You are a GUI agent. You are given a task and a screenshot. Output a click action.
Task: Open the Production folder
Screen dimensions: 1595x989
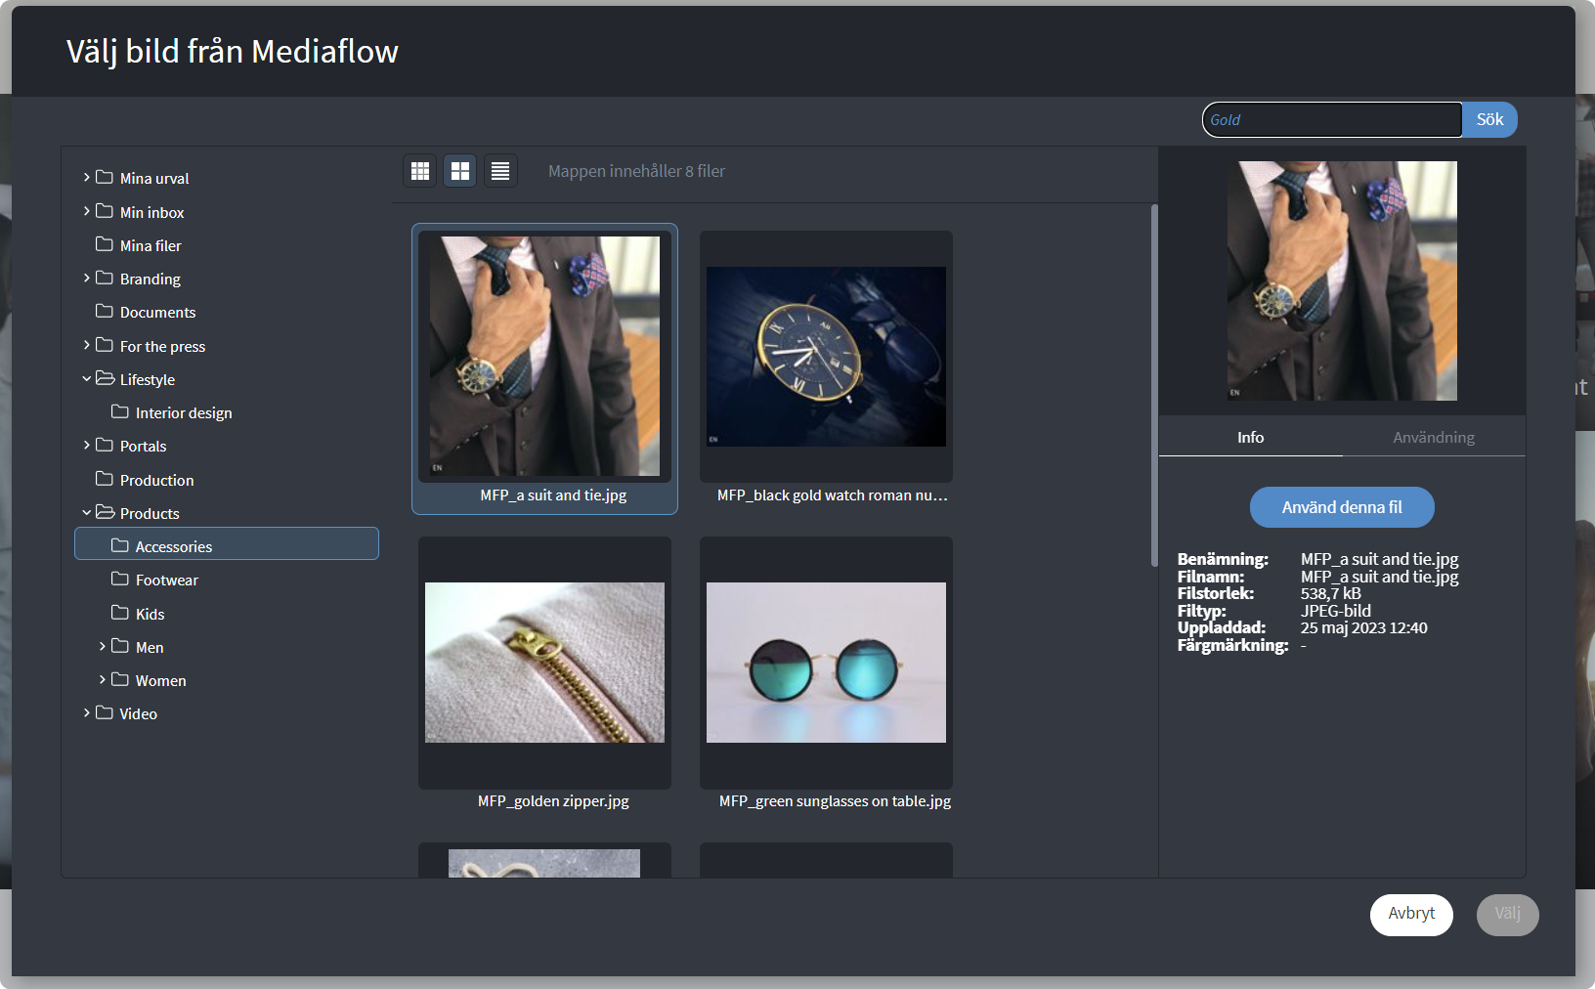click(x=156, y=480)
